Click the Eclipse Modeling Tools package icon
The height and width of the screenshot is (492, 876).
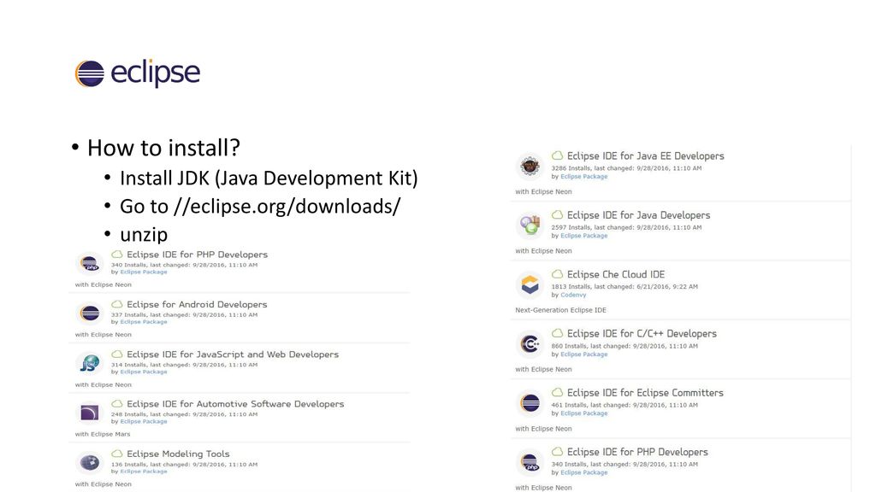tap(89, 462)
